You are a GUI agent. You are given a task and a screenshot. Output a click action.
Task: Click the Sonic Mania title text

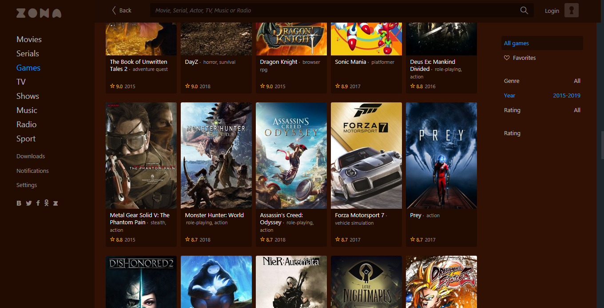tap(350, 62)
